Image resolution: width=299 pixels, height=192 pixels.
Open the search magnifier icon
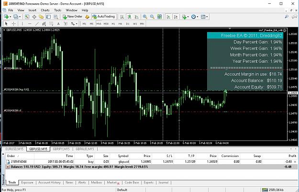[x=287, y=17]
